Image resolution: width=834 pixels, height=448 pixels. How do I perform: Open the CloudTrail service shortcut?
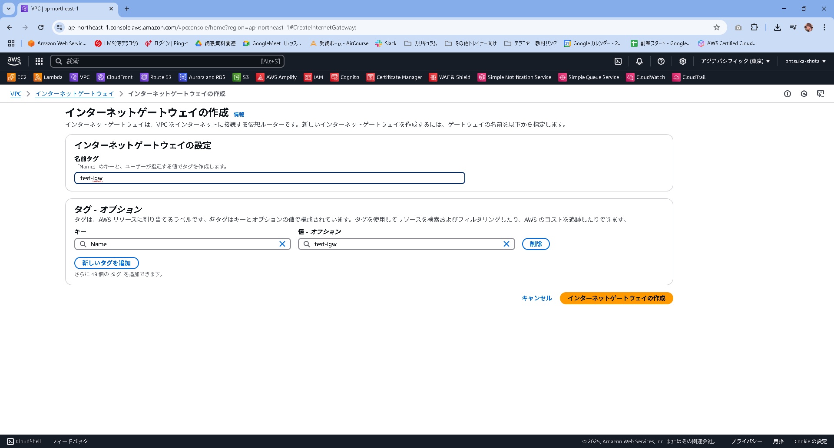[x=689, y=77]
